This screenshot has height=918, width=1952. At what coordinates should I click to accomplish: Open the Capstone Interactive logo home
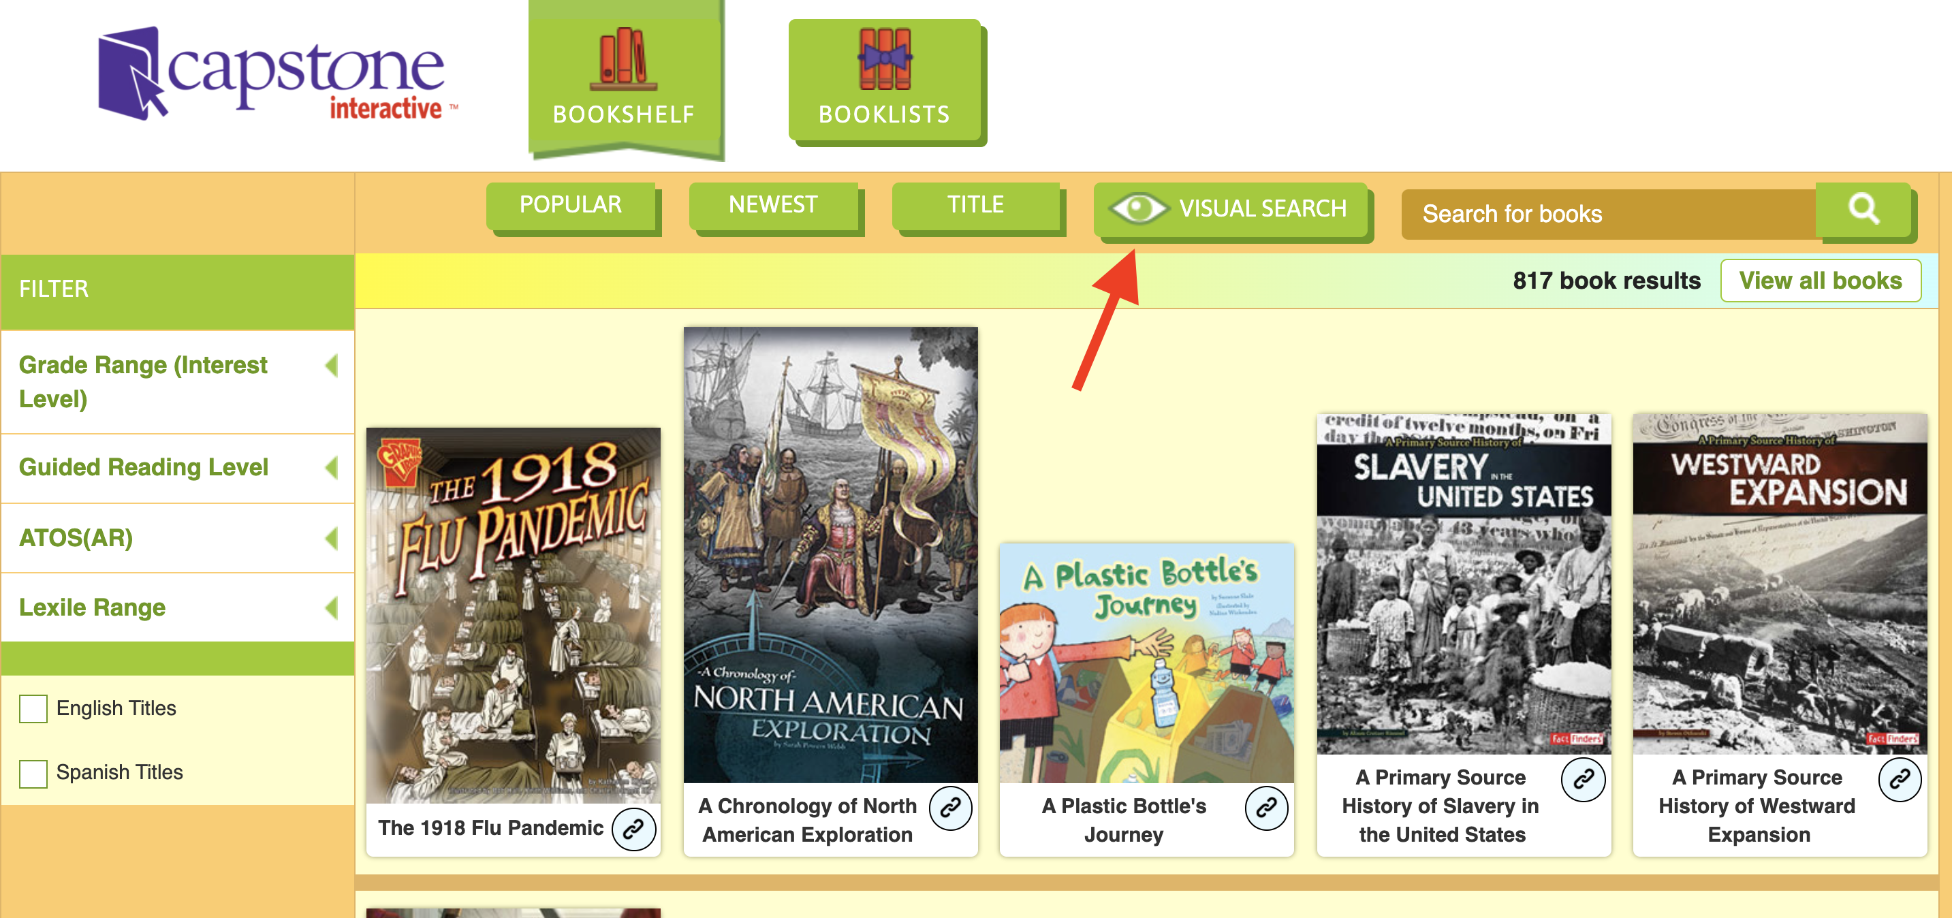[x=277, y=74]
